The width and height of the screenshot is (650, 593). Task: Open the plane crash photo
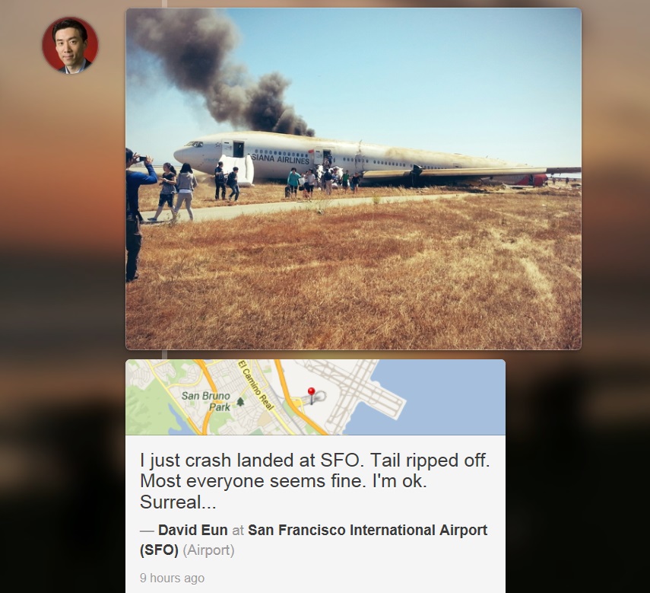pyautogui.click(x=354, y=179)
